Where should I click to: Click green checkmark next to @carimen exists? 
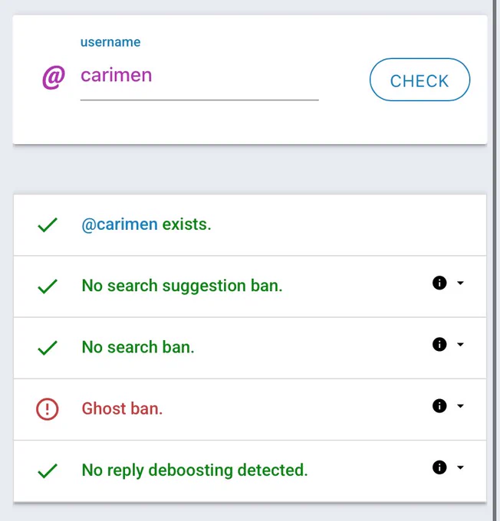(48, 225)
